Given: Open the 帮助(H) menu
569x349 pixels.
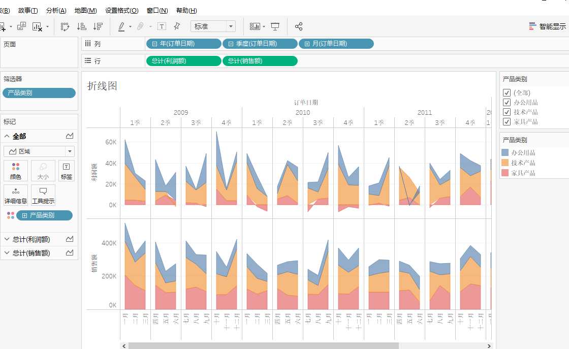Looking at the screenshot, I should [186, 11].
